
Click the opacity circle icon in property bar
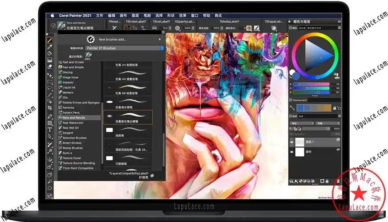click(x=178, y=28)
